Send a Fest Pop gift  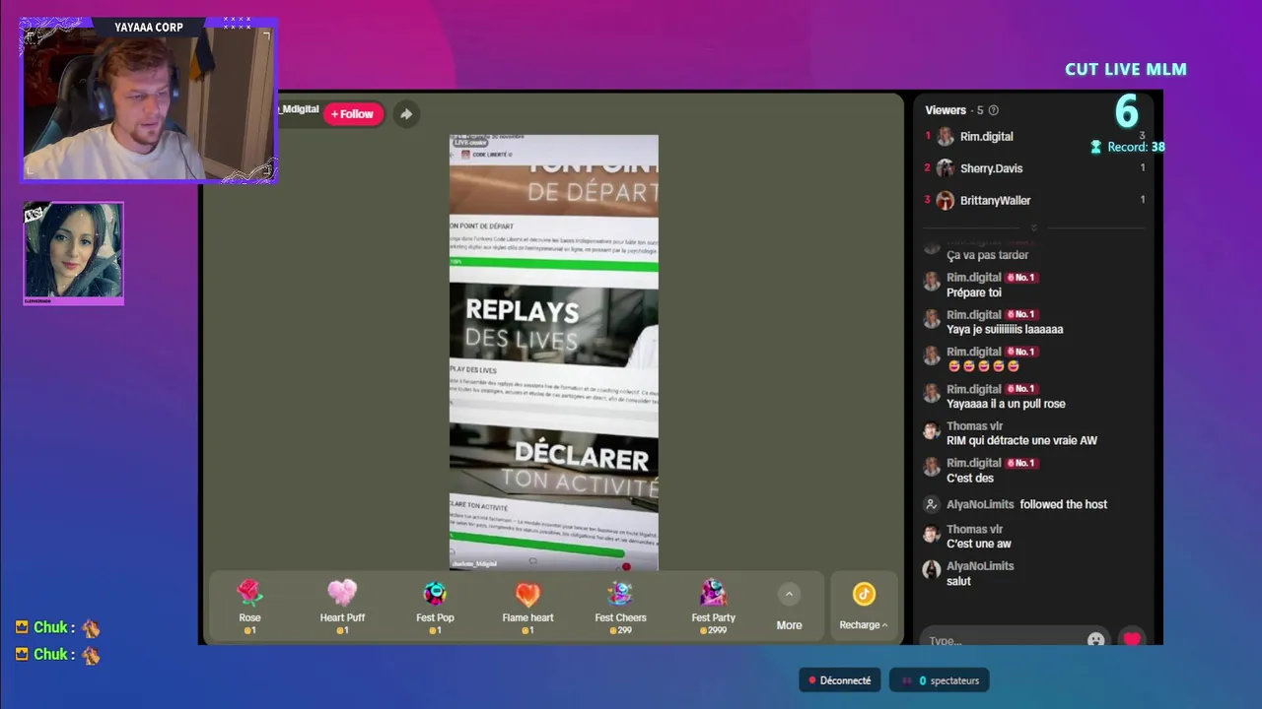[435, 606]
